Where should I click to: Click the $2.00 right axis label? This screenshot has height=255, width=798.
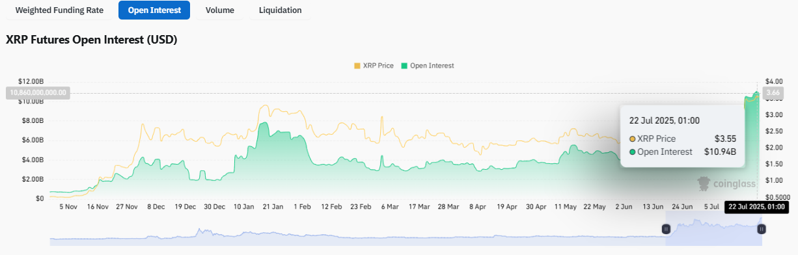pos(774,148)
